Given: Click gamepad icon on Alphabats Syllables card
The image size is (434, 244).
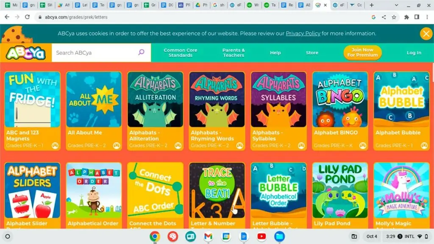Looking at the screenshot, I should click(301, 146).
